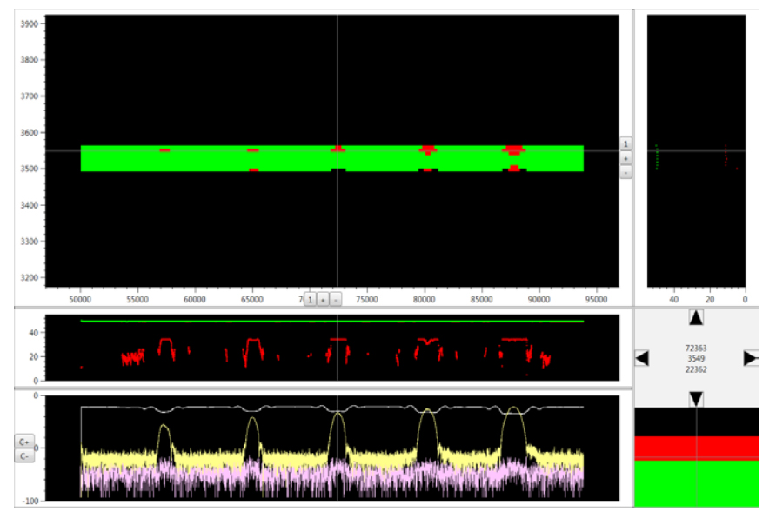Image resolution: width=776 pixels, height=518 pixels.
Task: Click red marker near 88000 in main plot
Action: click(x=514, y=150)
